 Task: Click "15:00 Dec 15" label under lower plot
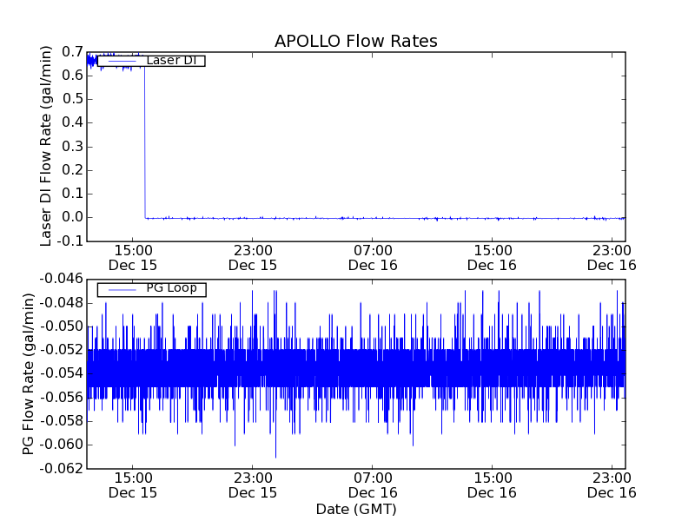(x=133, y=485)
